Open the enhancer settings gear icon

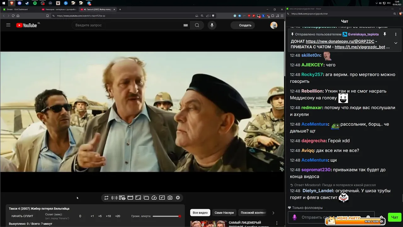click(178, 198)
